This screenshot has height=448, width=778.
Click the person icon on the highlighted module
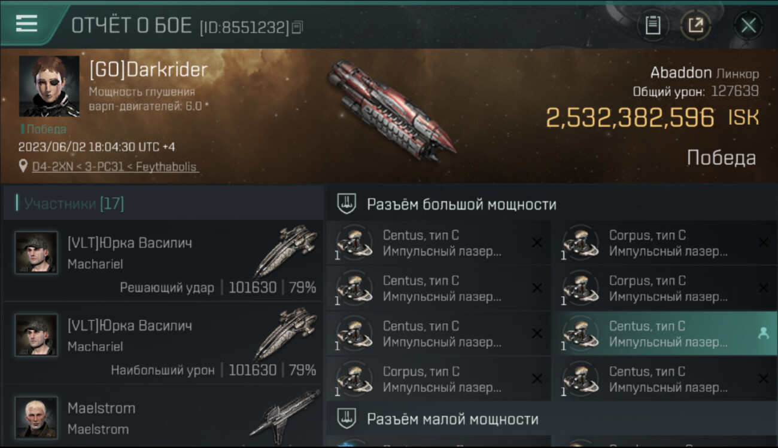pos(763,334)
